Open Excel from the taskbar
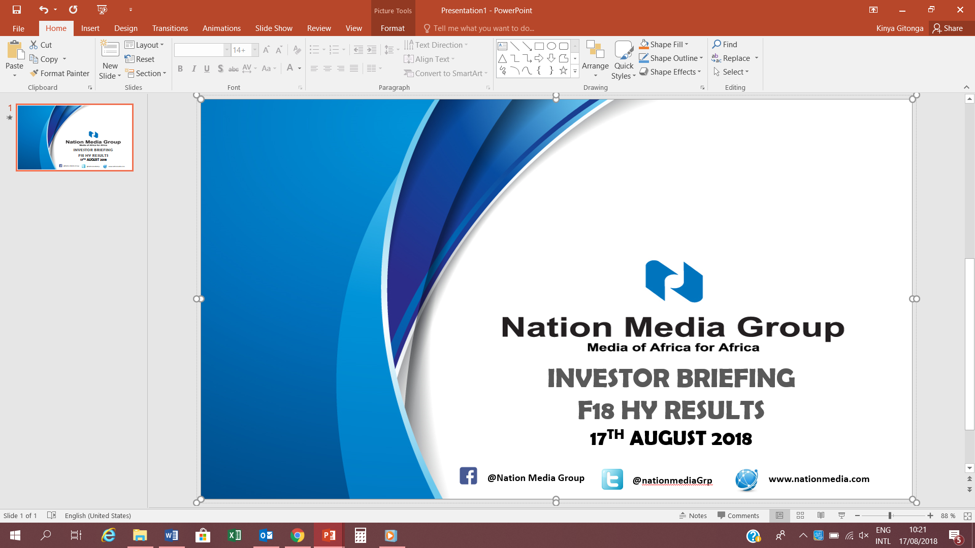Screen dimensions: 975x548 click(234, 535)
